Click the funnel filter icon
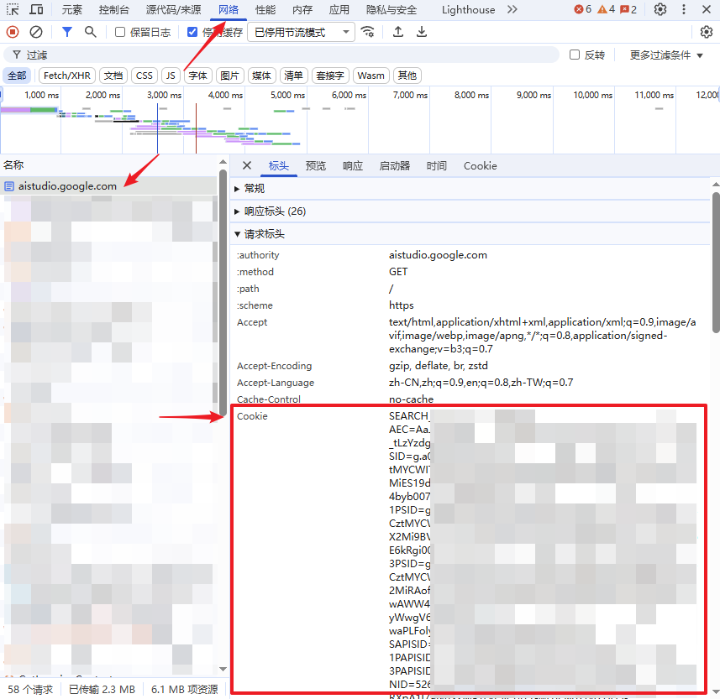 point(67,32)
